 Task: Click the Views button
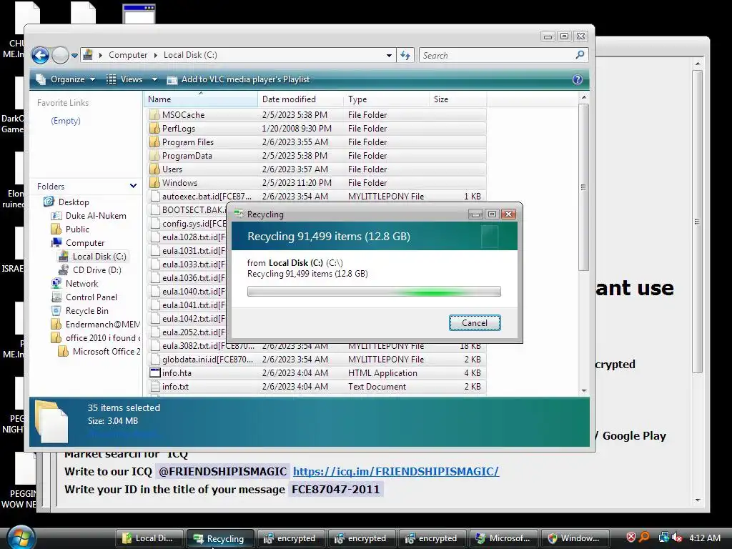pyautogui.click(x=124, y=79)
